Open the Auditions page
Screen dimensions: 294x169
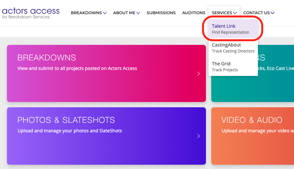(x=194, y=13)
